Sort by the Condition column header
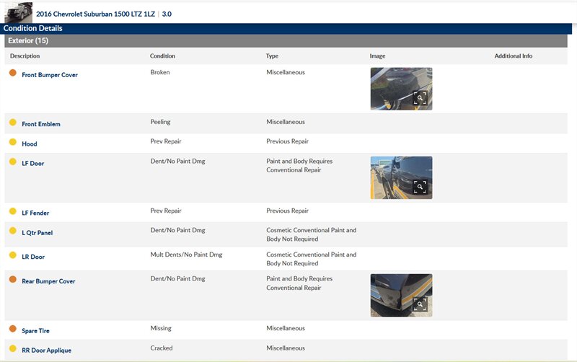This screenshot has width=577, height=362. click(x=162, y=56)
